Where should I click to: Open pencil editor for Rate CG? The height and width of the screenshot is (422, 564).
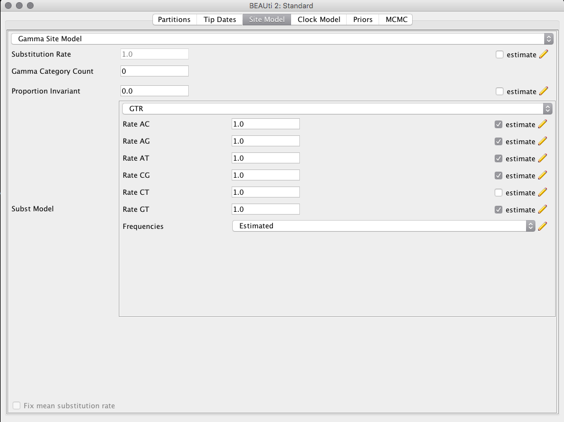543,175
